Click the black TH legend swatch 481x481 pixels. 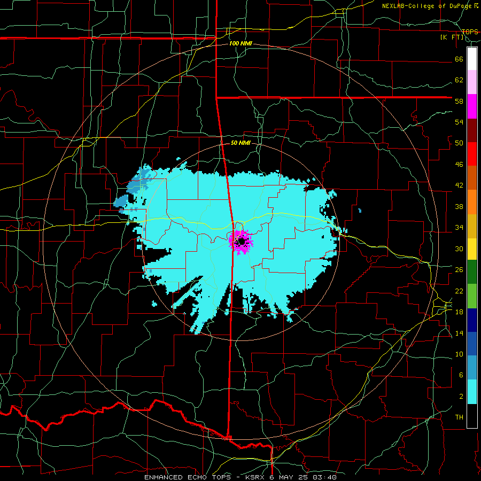472,416
